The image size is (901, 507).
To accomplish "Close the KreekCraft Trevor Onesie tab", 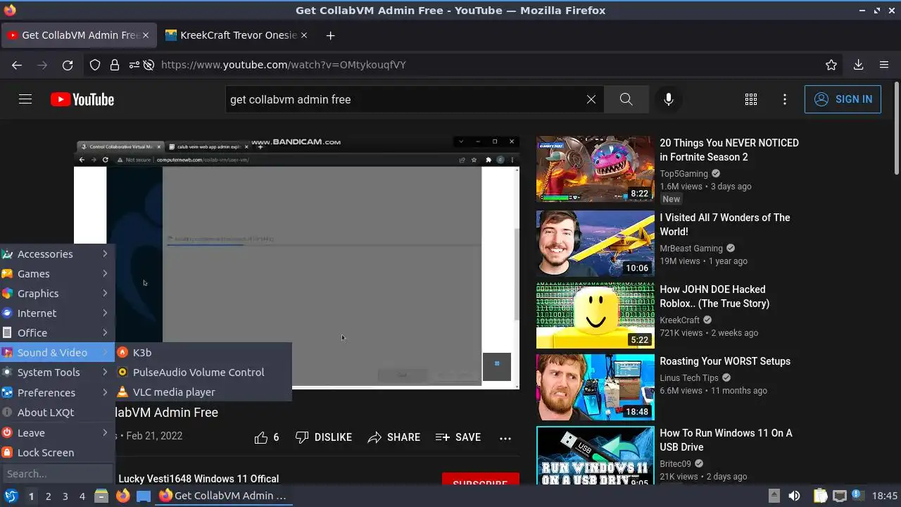I will click(304, 35).
